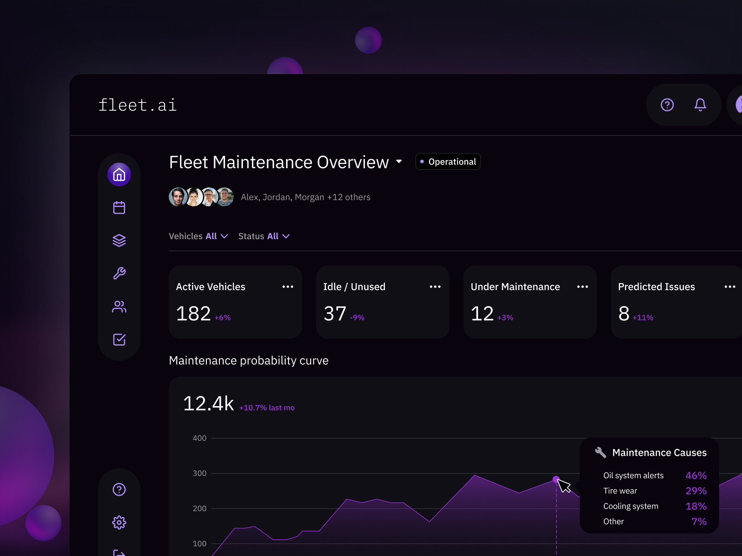
Task: Click the help question-mark icon in the header
Action: point(667,105)
